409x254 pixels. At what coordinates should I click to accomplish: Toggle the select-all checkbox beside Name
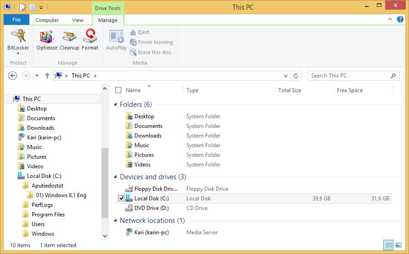coord(118,90)
